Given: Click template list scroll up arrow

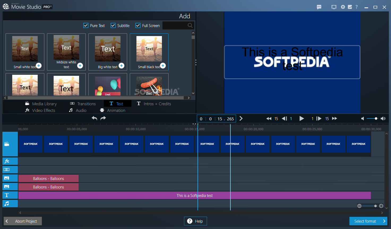Looking at the screenshot, I should coord(193,33).
